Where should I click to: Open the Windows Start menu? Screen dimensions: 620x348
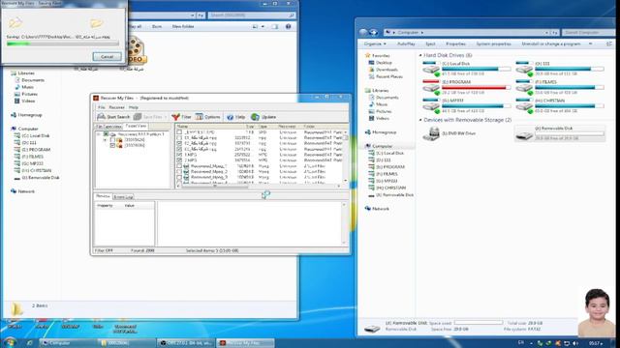pos(9,342)
